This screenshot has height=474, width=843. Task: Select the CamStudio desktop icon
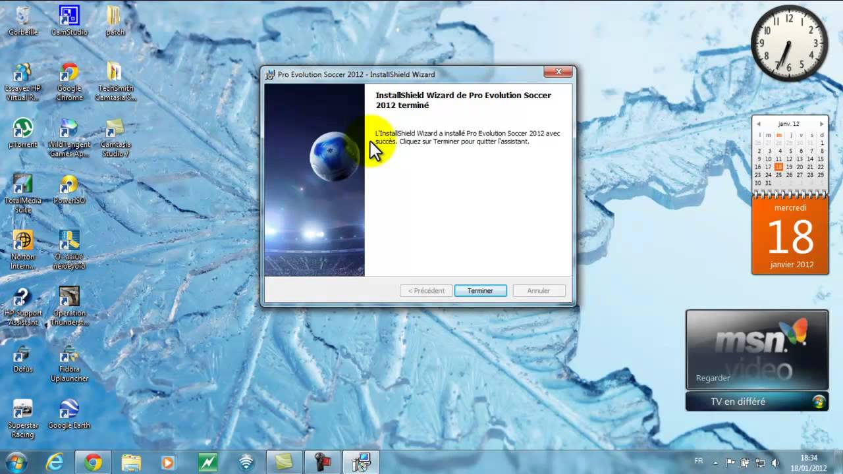pyautogui.click(x=69, y=20)
